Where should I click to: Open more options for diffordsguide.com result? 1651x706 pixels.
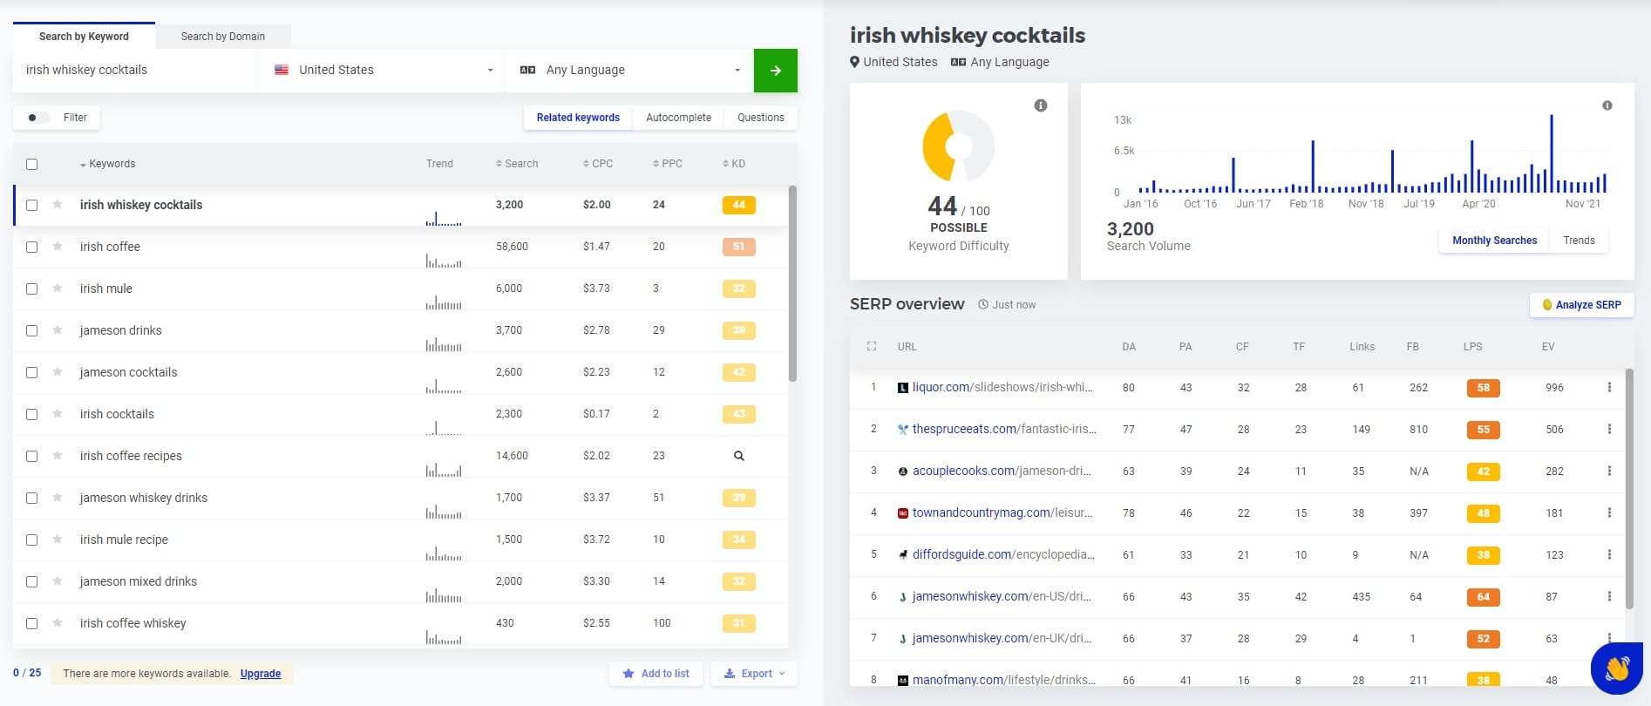(1609, 554)
